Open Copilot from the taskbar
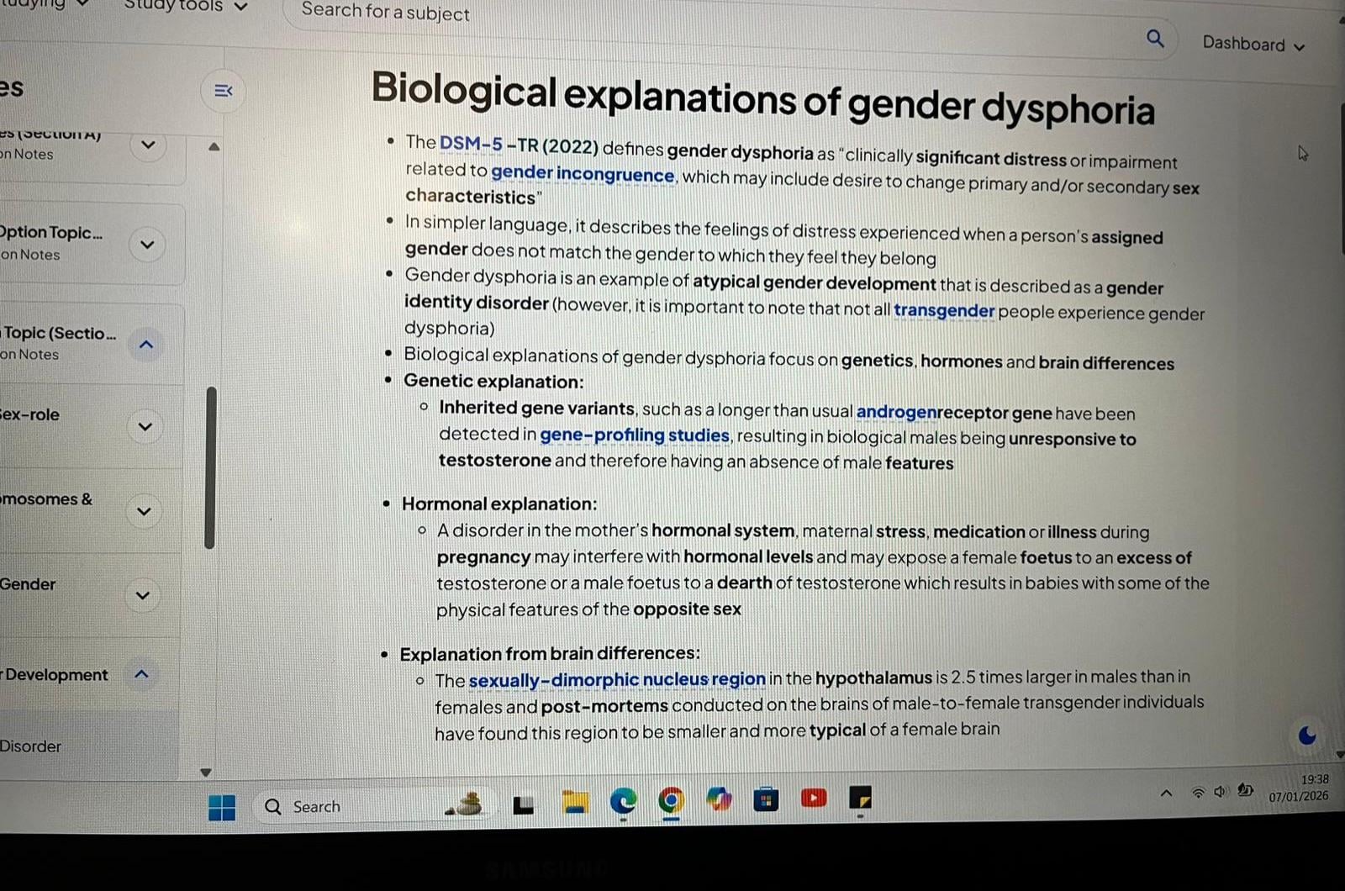The height and width of the screenshot is (891, 1345). tap(719, 799)
